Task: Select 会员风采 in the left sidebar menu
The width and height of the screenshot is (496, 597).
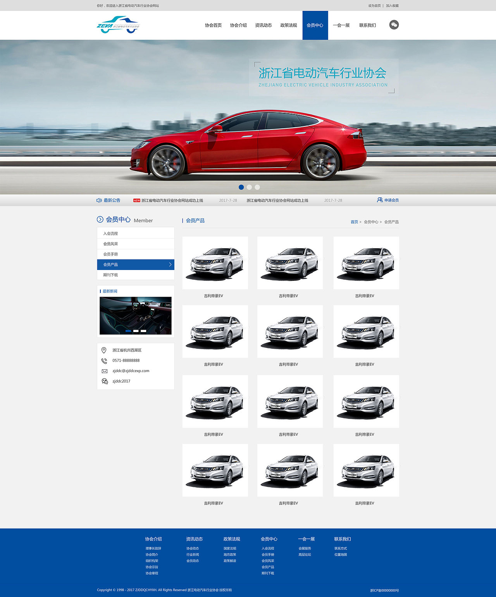Action: pyautogui.click(x=136, y=244)
